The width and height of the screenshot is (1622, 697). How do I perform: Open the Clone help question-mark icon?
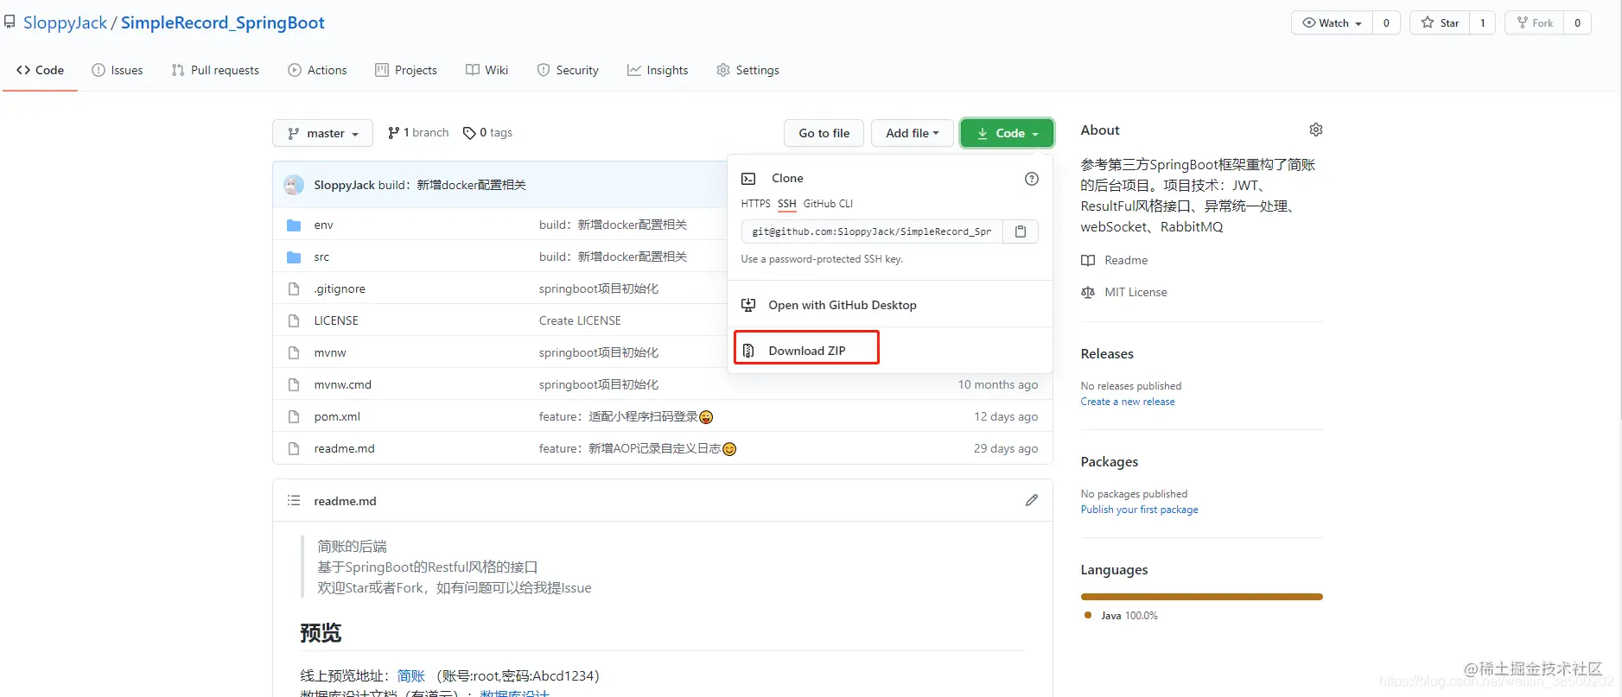pyautogui.click(x=1031, y=179)
